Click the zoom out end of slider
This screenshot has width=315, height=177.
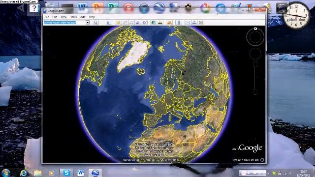click(255, 92)
